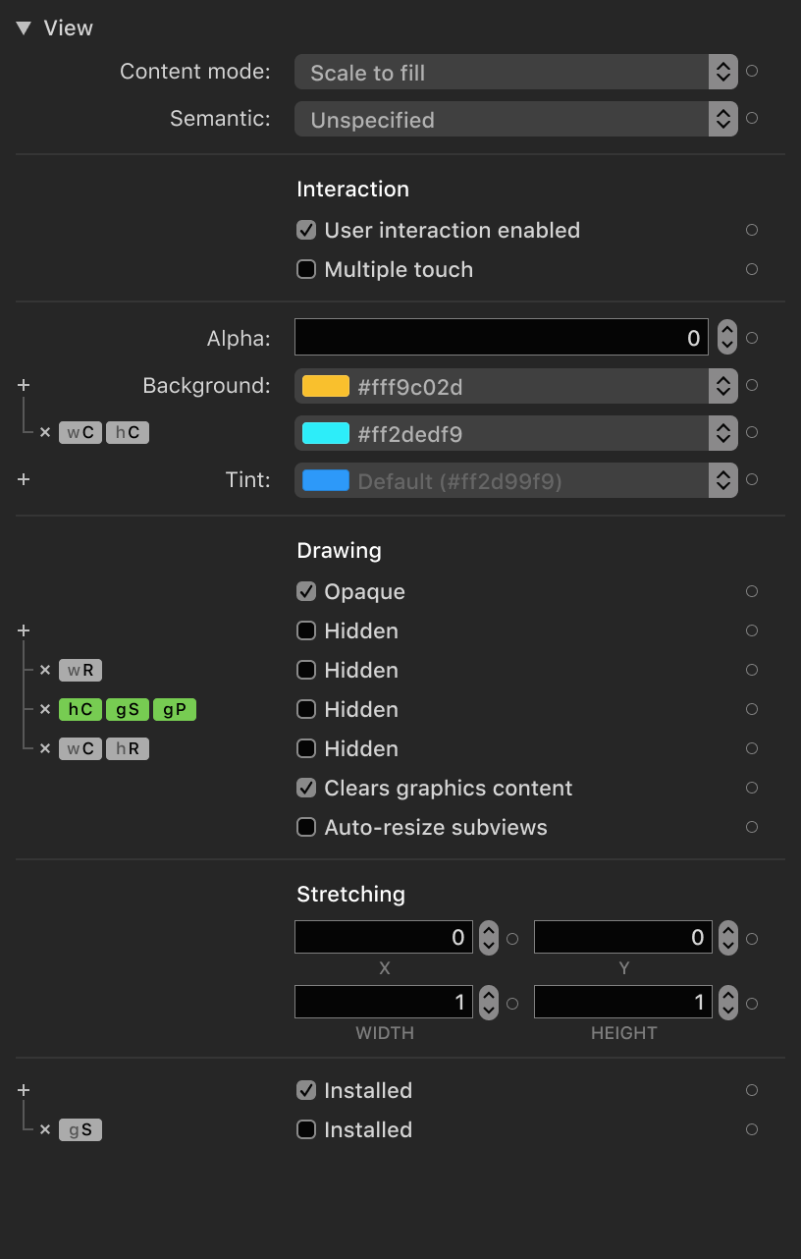Add a trait variation to Installed

click(x=24, y=1090)
